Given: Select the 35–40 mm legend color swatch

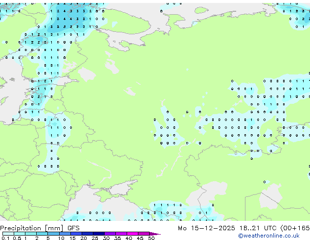Looking at the screenshot, I should tap(121, 234).
